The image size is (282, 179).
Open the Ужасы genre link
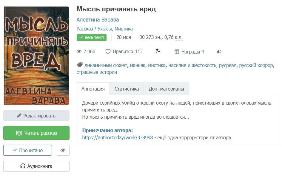[x=105, y=29]
